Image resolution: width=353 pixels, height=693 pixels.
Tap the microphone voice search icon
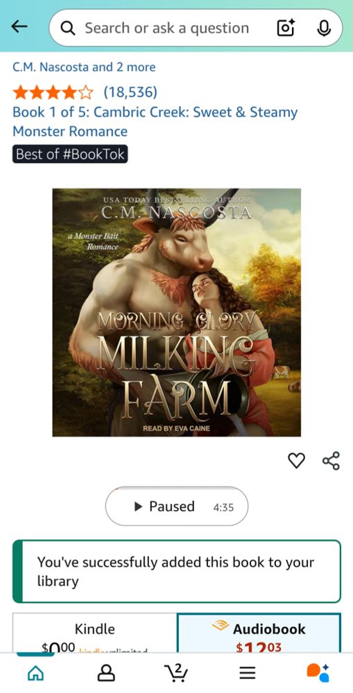[324, 28]
